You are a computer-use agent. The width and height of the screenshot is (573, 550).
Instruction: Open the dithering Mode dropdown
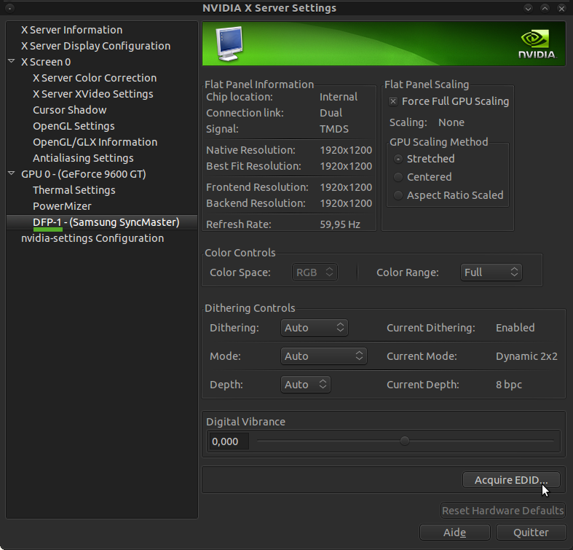click(x=324, y=356)
